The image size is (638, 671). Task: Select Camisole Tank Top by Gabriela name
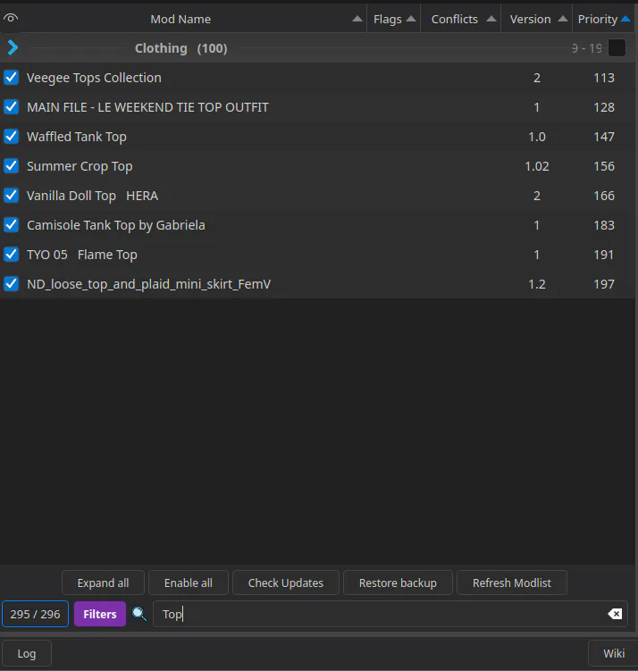[116, 225]
